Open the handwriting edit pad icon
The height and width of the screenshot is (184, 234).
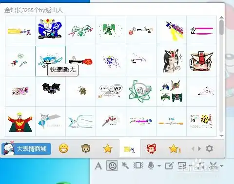(169, 166)
